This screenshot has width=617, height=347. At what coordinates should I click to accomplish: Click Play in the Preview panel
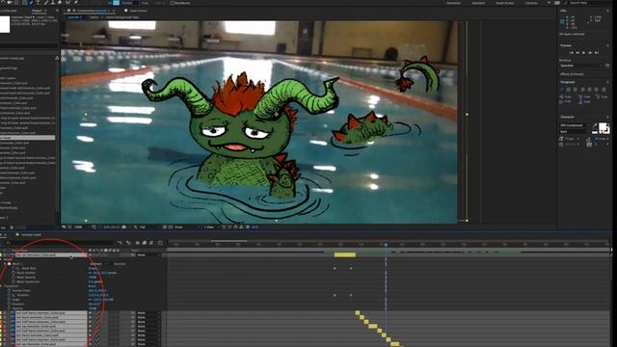(x=583, y=52)
